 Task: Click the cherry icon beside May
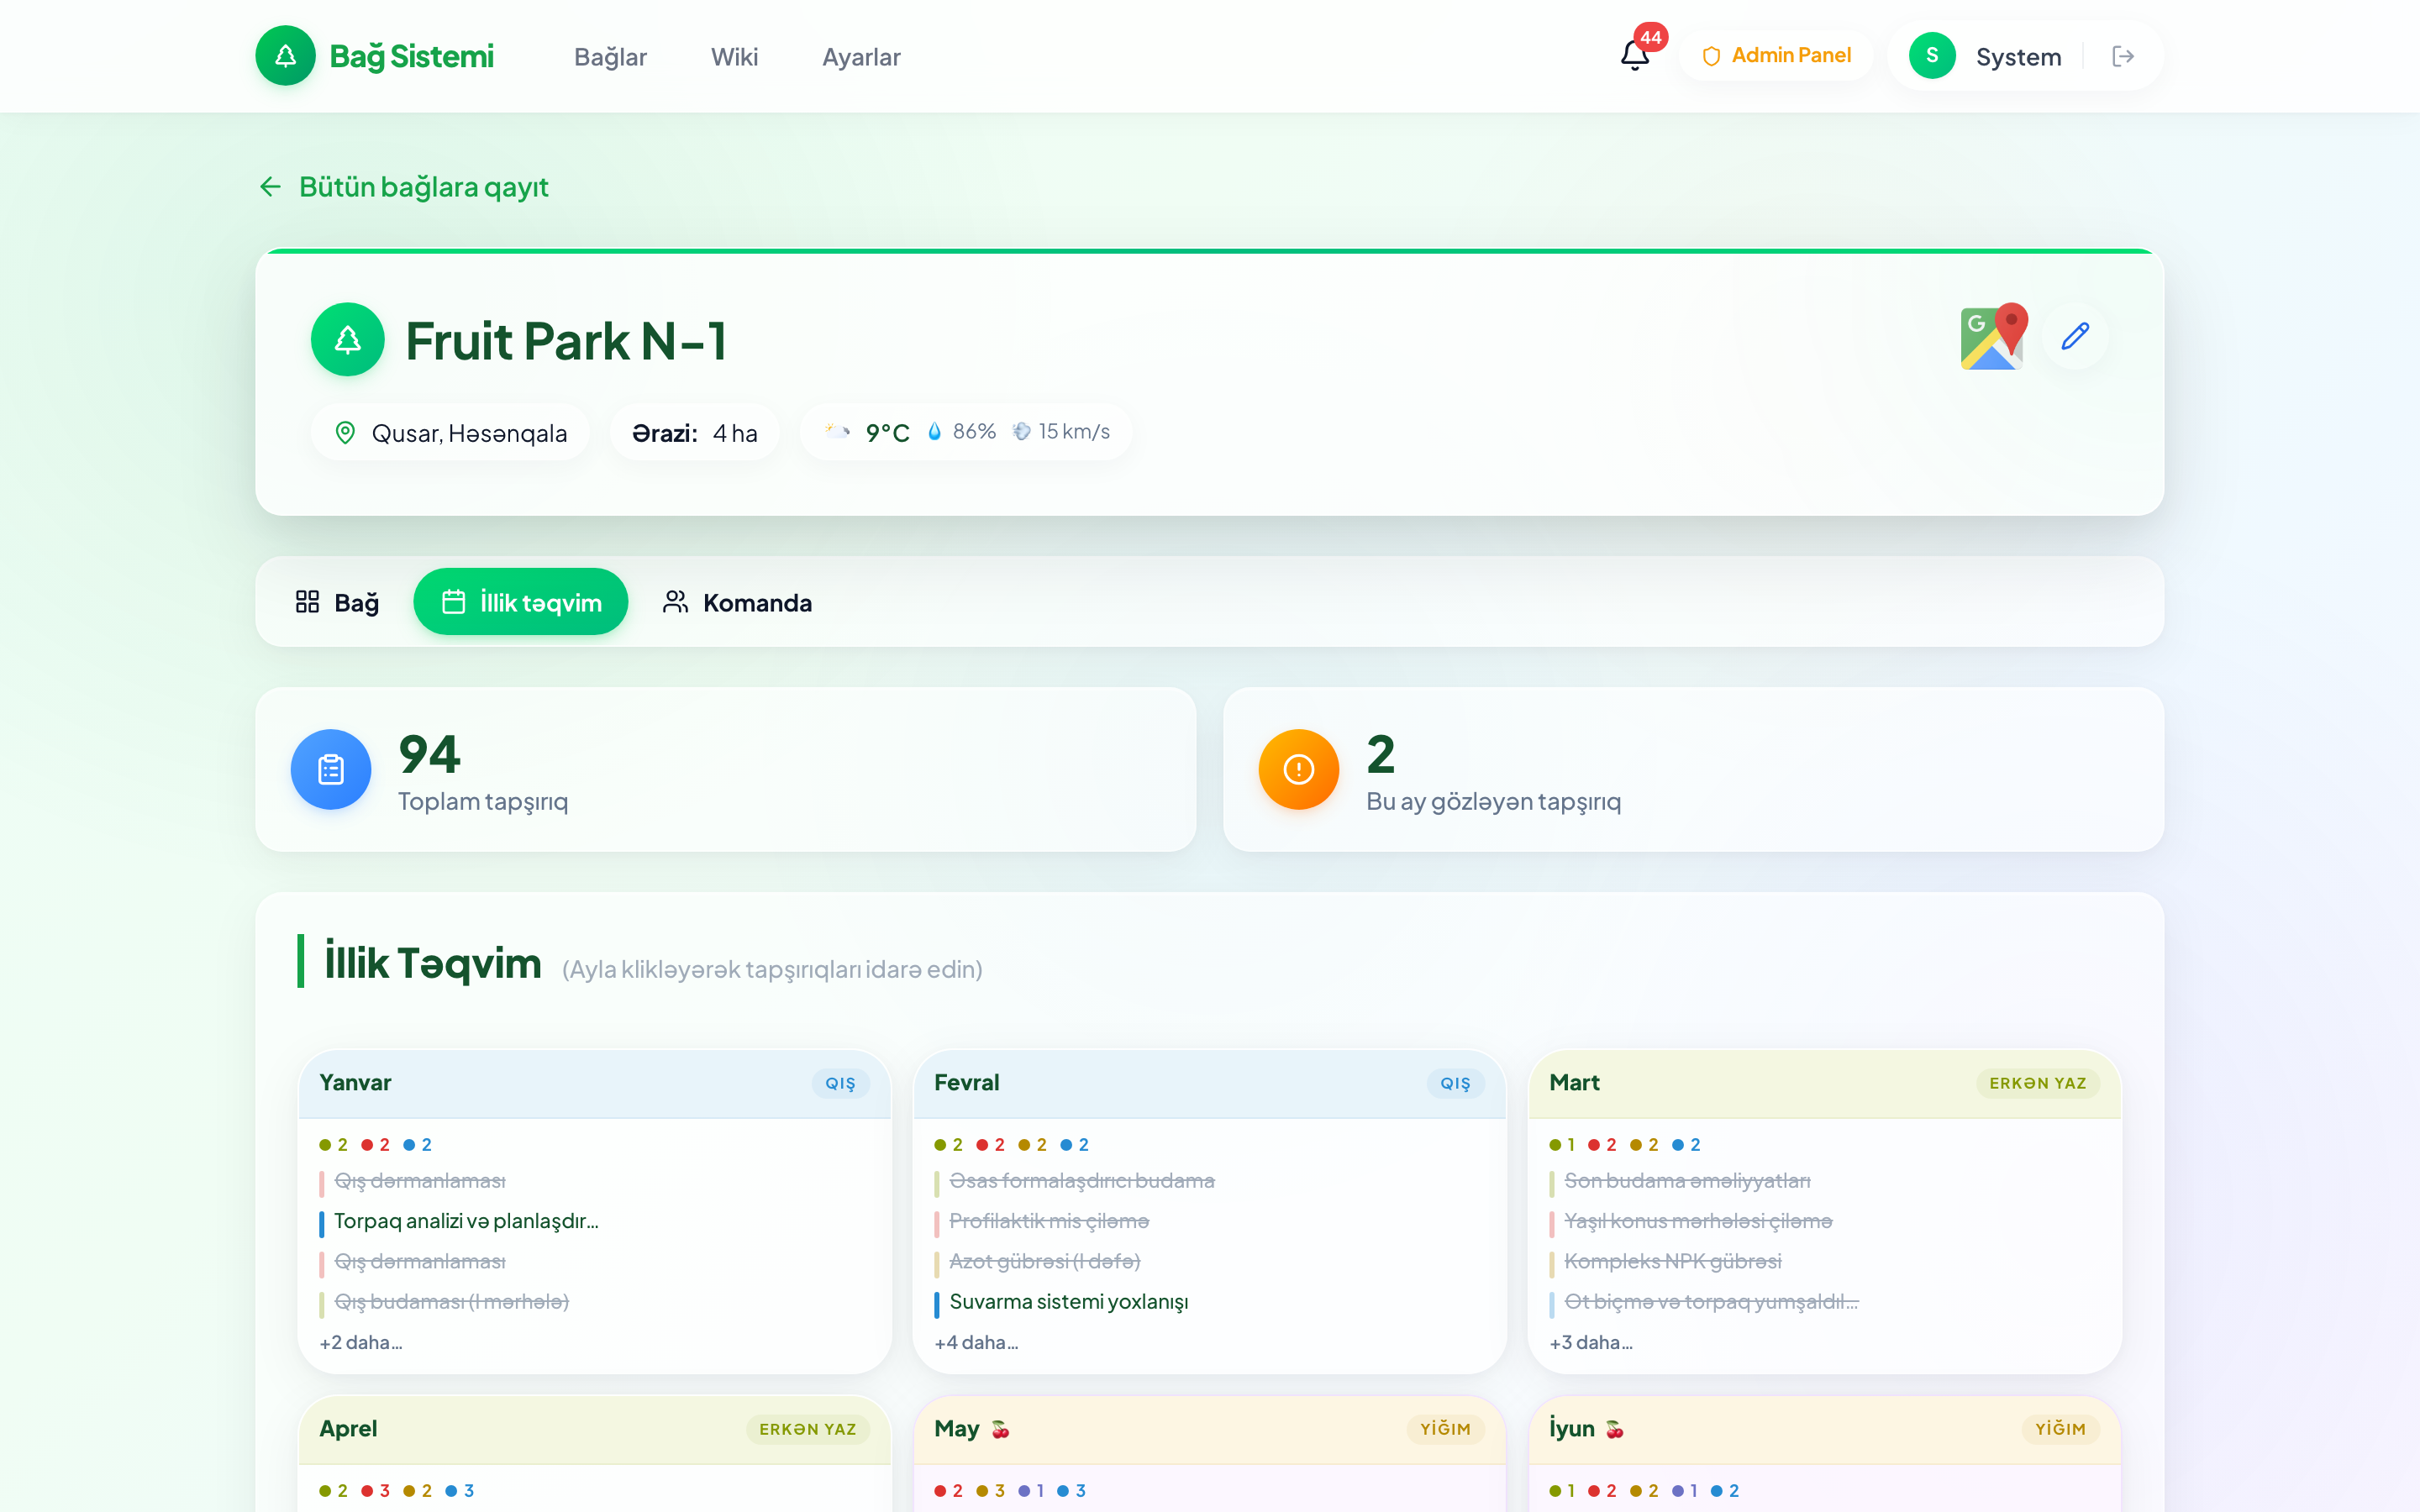pyautogui.click(x=1000, y=1429)
